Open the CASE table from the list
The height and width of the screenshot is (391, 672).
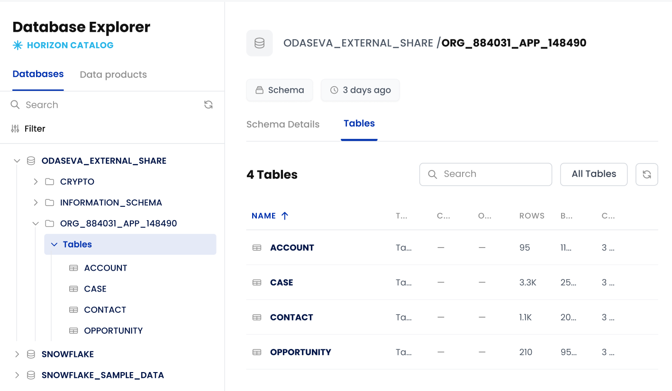(282, 283)
